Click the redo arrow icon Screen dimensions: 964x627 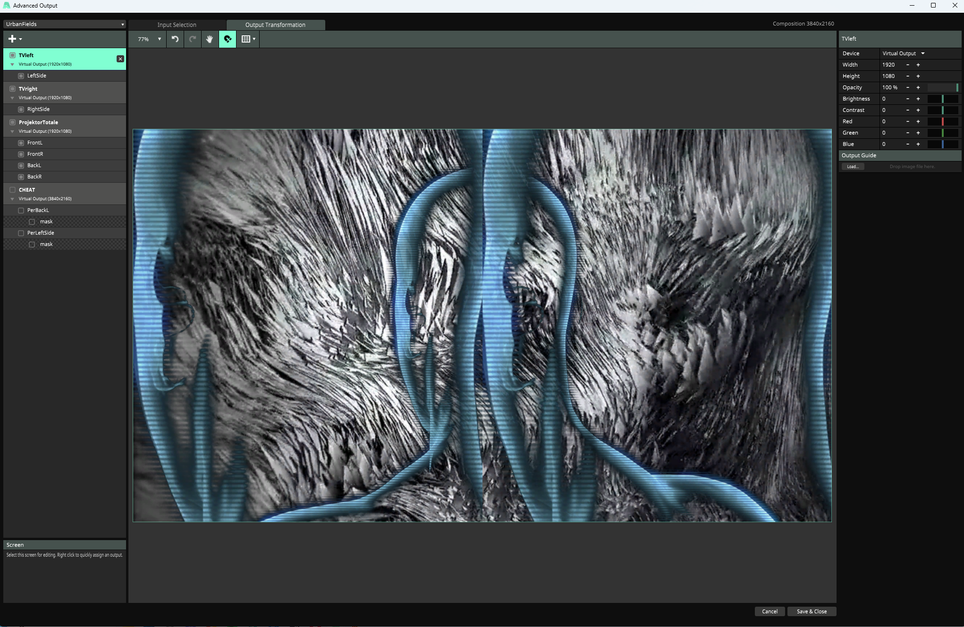coord(193,39)
